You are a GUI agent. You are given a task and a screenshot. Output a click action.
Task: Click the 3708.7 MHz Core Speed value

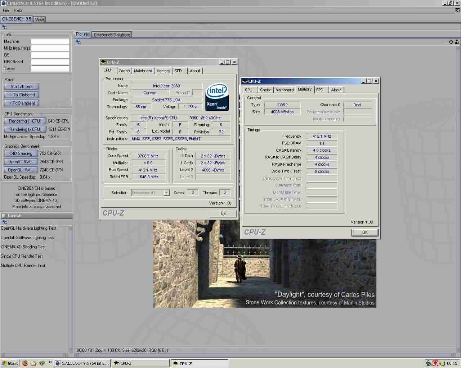point(148,156)
